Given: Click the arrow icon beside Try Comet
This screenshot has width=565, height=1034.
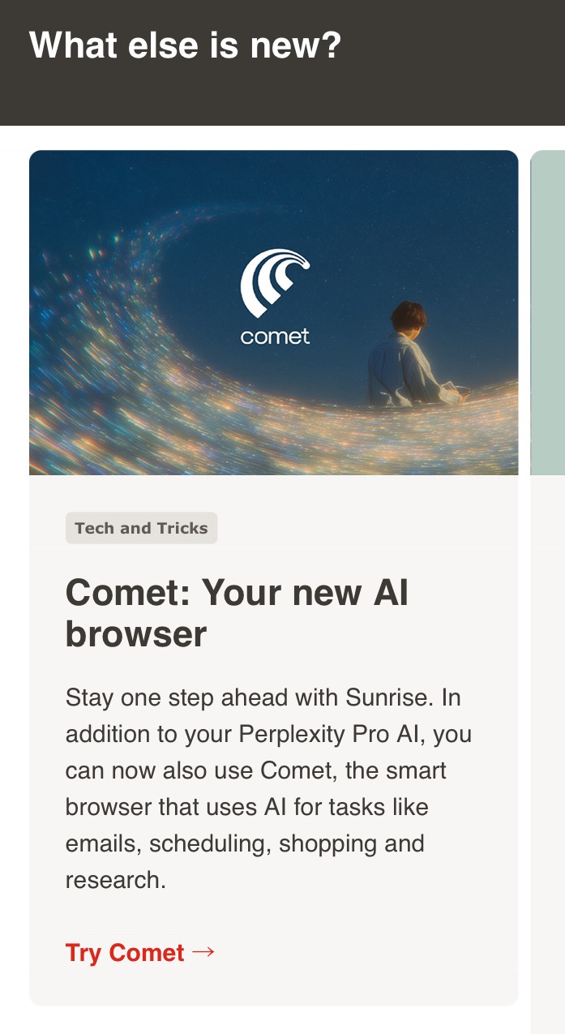Looking at the screenshot, I should pos(203,951).
